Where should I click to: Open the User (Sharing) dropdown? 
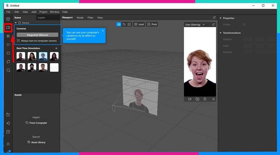195,25
